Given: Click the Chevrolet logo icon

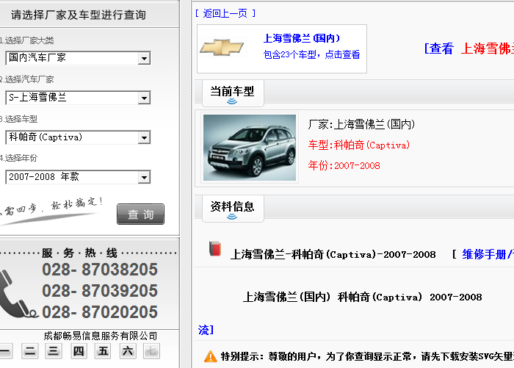Looking at the screenshot, I should coord(222,48).
